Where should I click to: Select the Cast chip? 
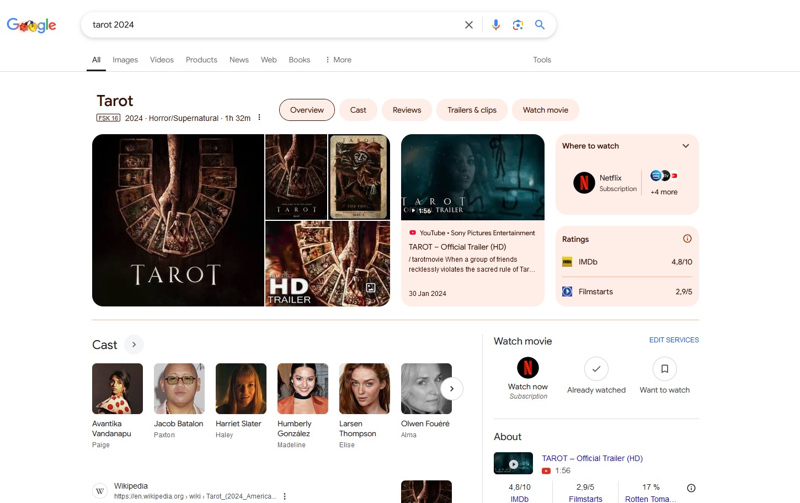pos(358,110)
